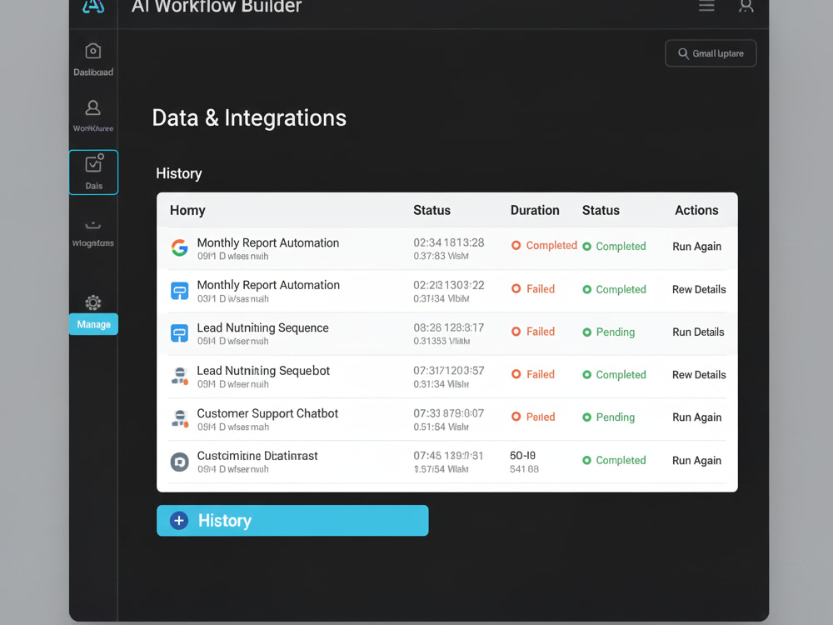Click the Data & Integrations heading
The image size is (833, 625).
pos(249,118)
